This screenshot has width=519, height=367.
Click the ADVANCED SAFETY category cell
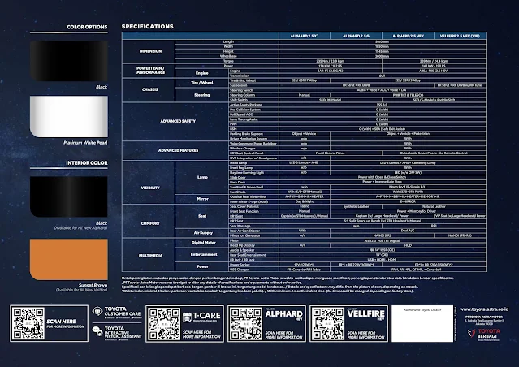coord(175,121)
